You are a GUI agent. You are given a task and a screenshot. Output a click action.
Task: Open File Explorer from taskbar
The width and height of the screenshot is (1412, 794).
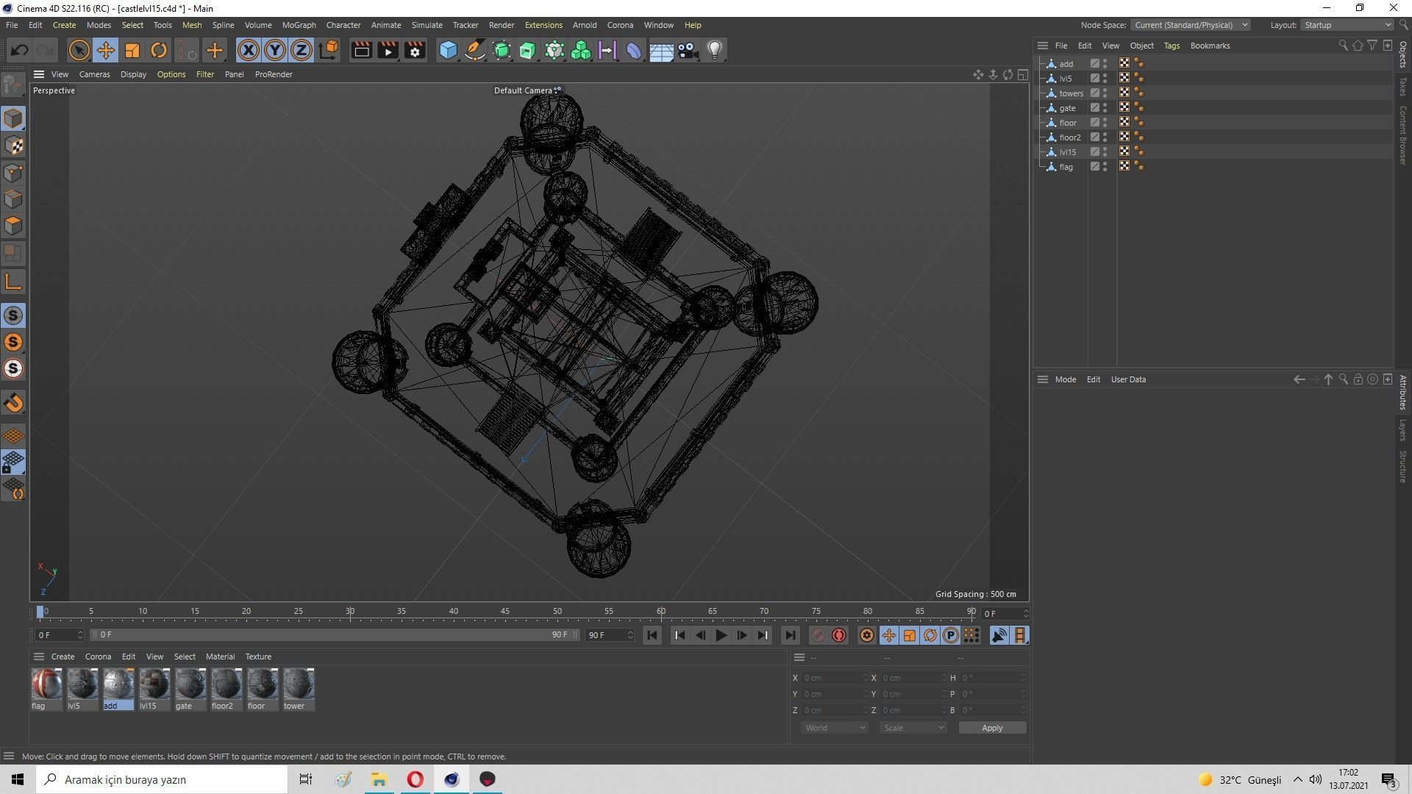379,779
